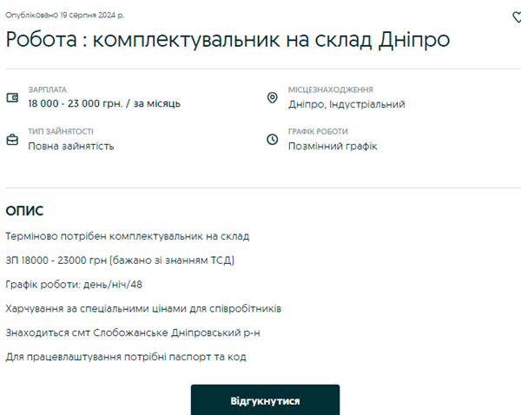Click the briefcase employment type icon
The height and width of the screenshot is (415, 521).
point(12,139)
